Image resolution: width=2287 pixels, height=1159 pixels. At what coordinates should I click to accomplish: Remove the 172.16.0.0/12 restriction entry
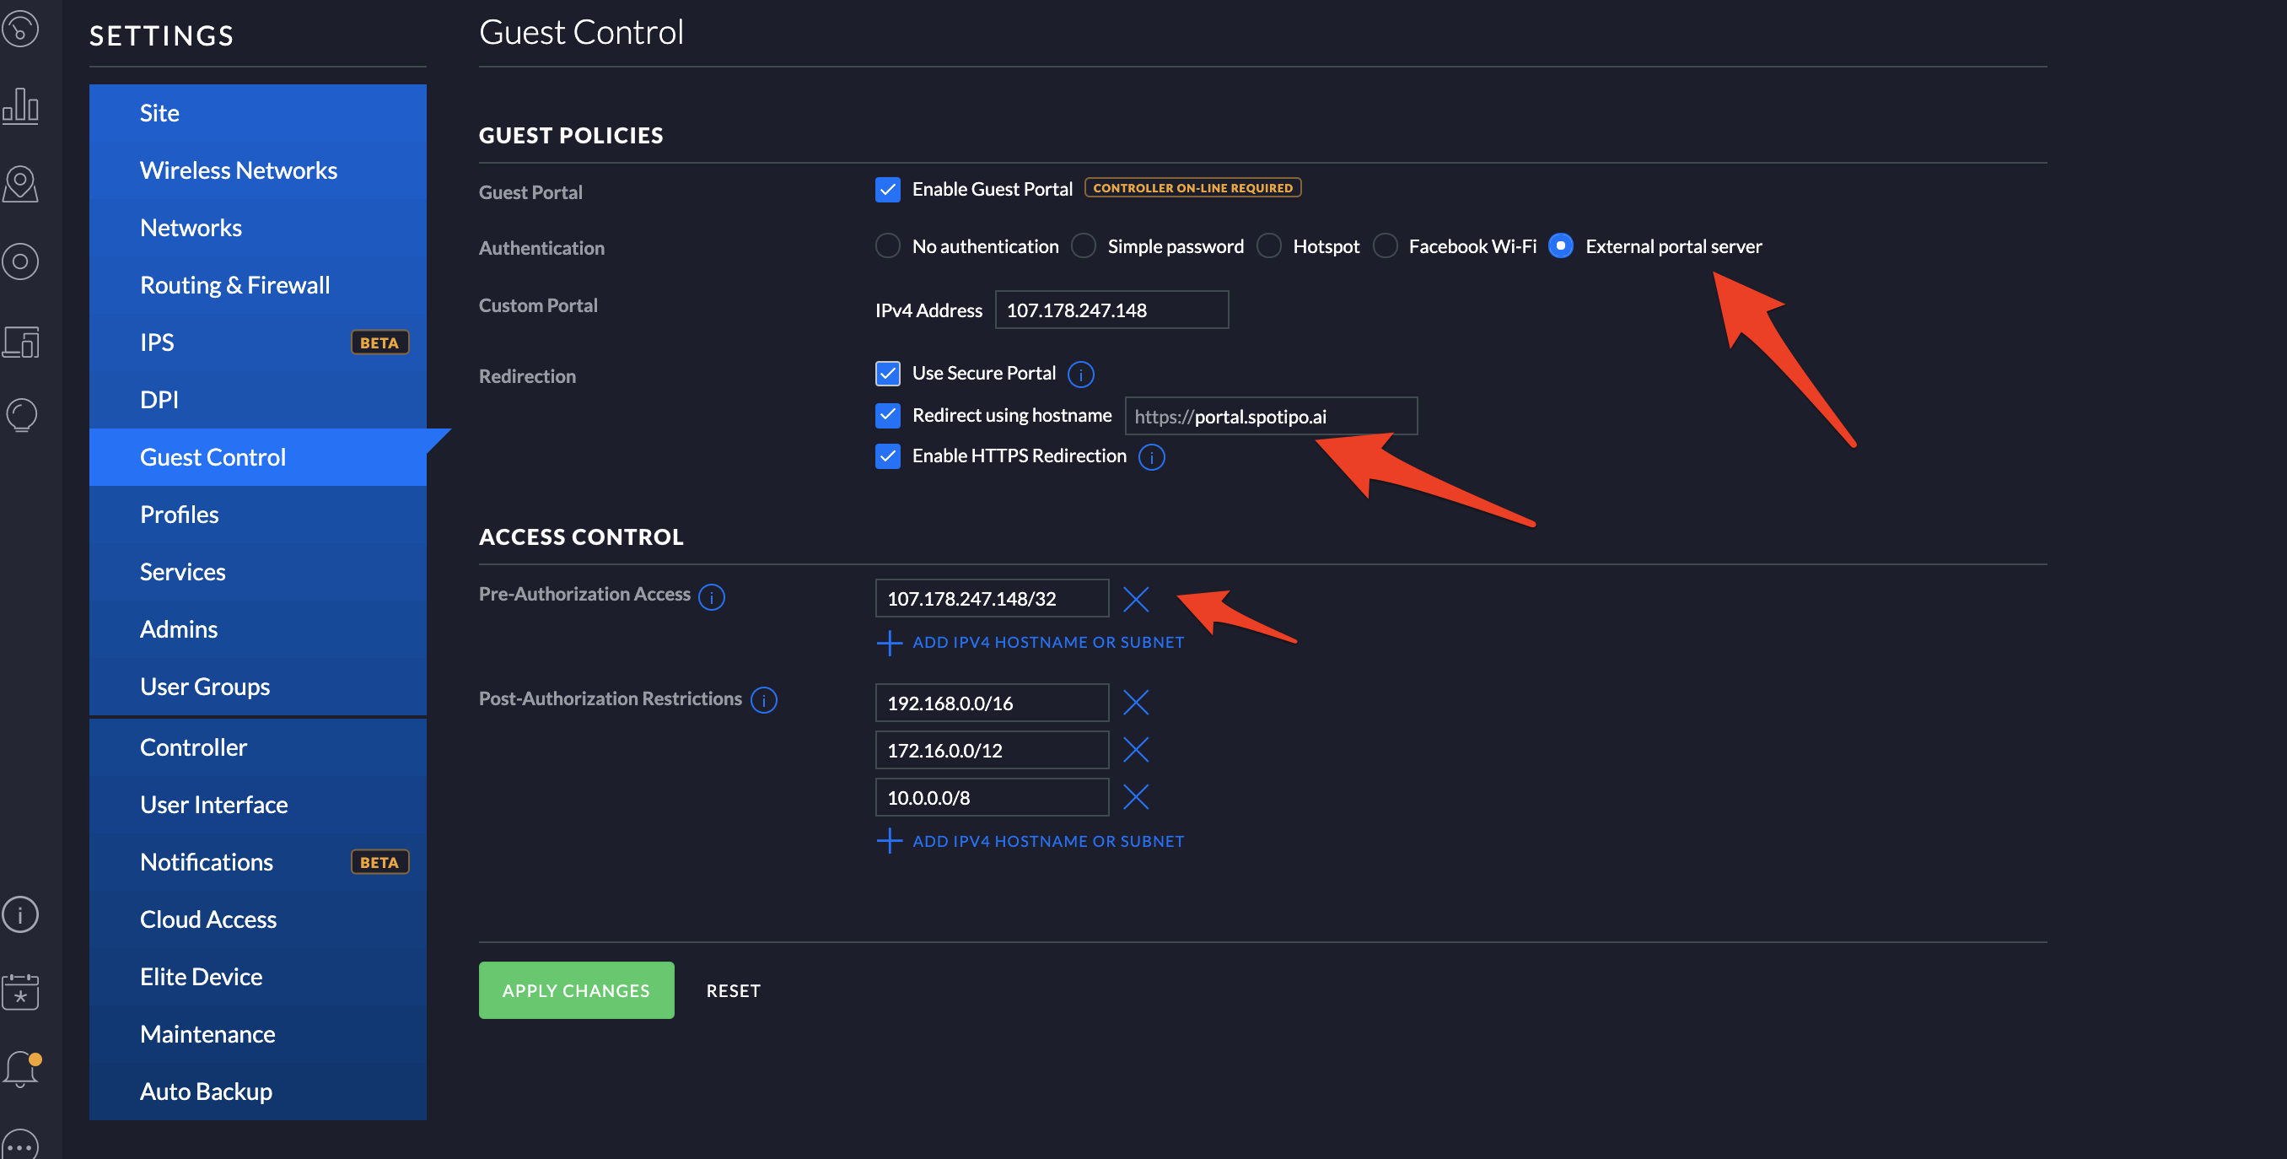click(x=1136, y=750)
